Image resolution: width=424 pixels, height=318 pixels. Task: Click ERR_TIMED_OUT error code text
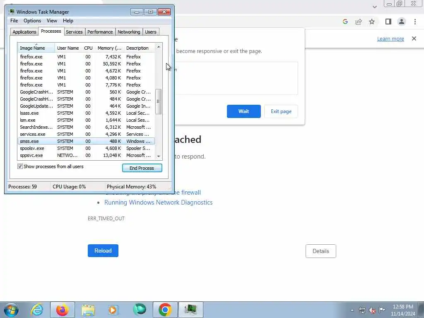pos(106,219)
